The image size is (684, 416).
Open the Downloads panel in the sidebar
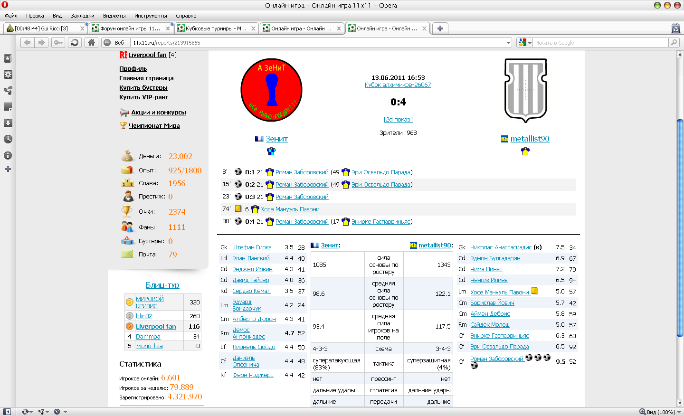[8, 123]
